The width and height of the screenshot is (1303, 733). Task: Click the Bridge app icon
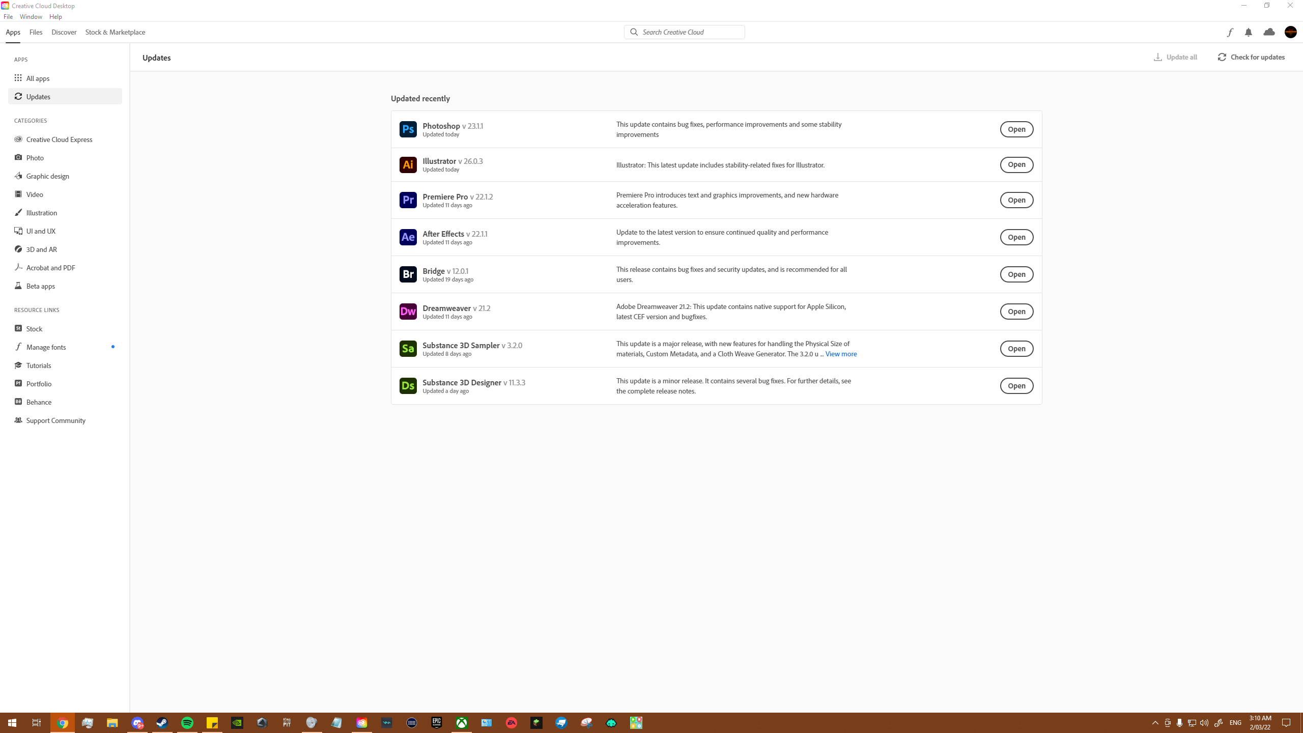[408, 274]
